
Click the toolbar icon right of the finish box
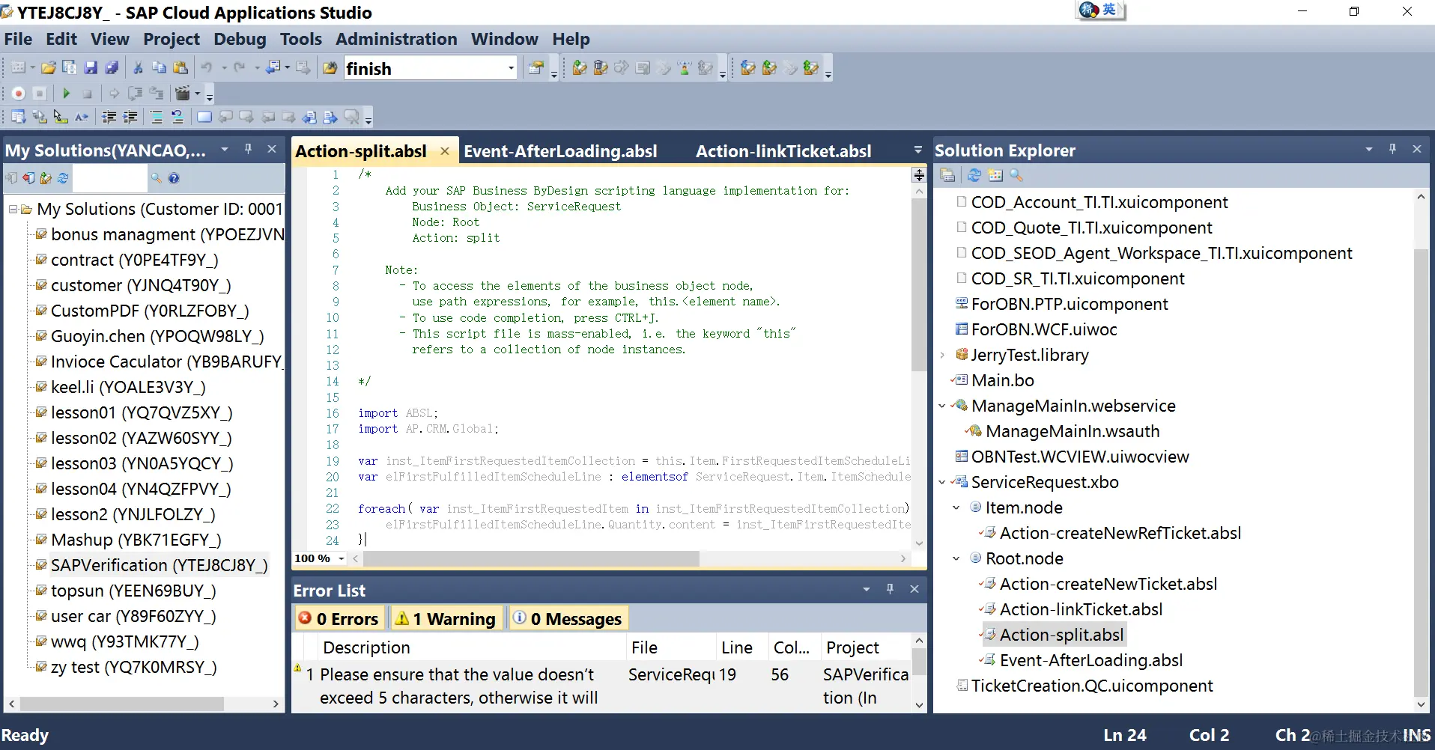tap(536, 68)
